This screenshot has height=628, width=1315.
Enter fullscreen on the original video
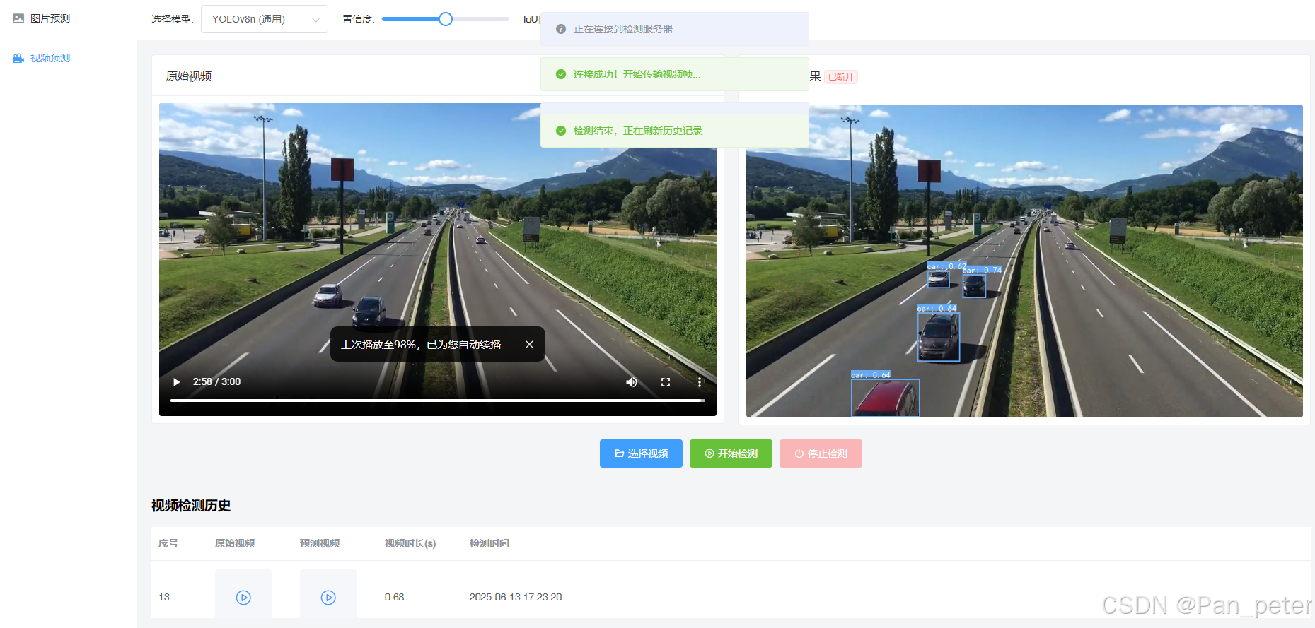[666, 382]
